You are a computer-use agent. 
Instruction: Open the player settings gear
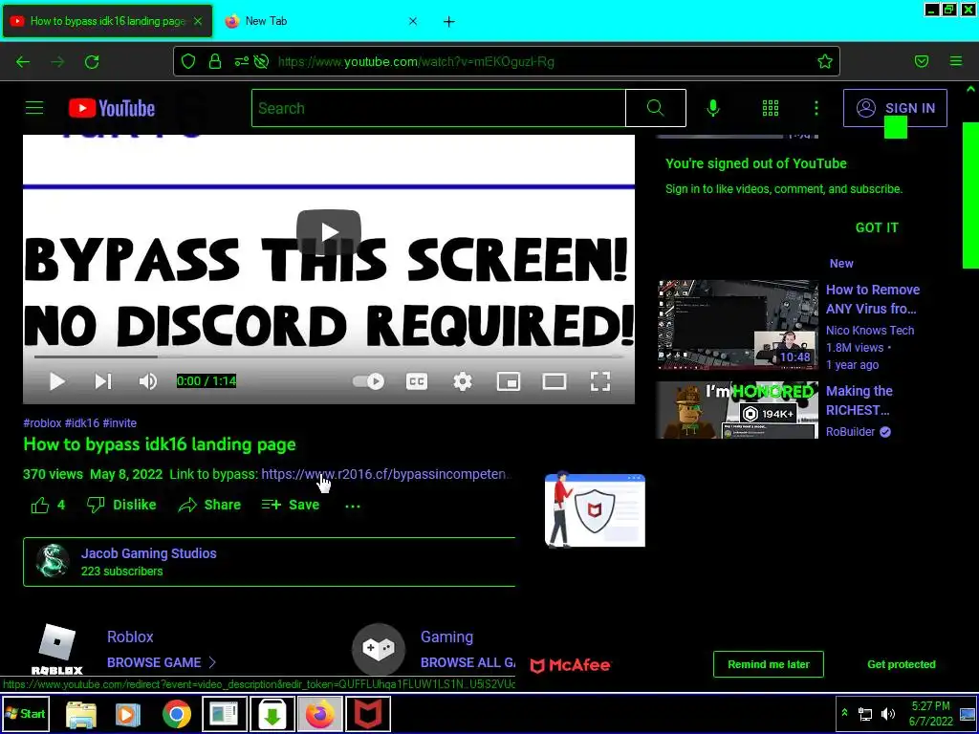pos(463,381)
